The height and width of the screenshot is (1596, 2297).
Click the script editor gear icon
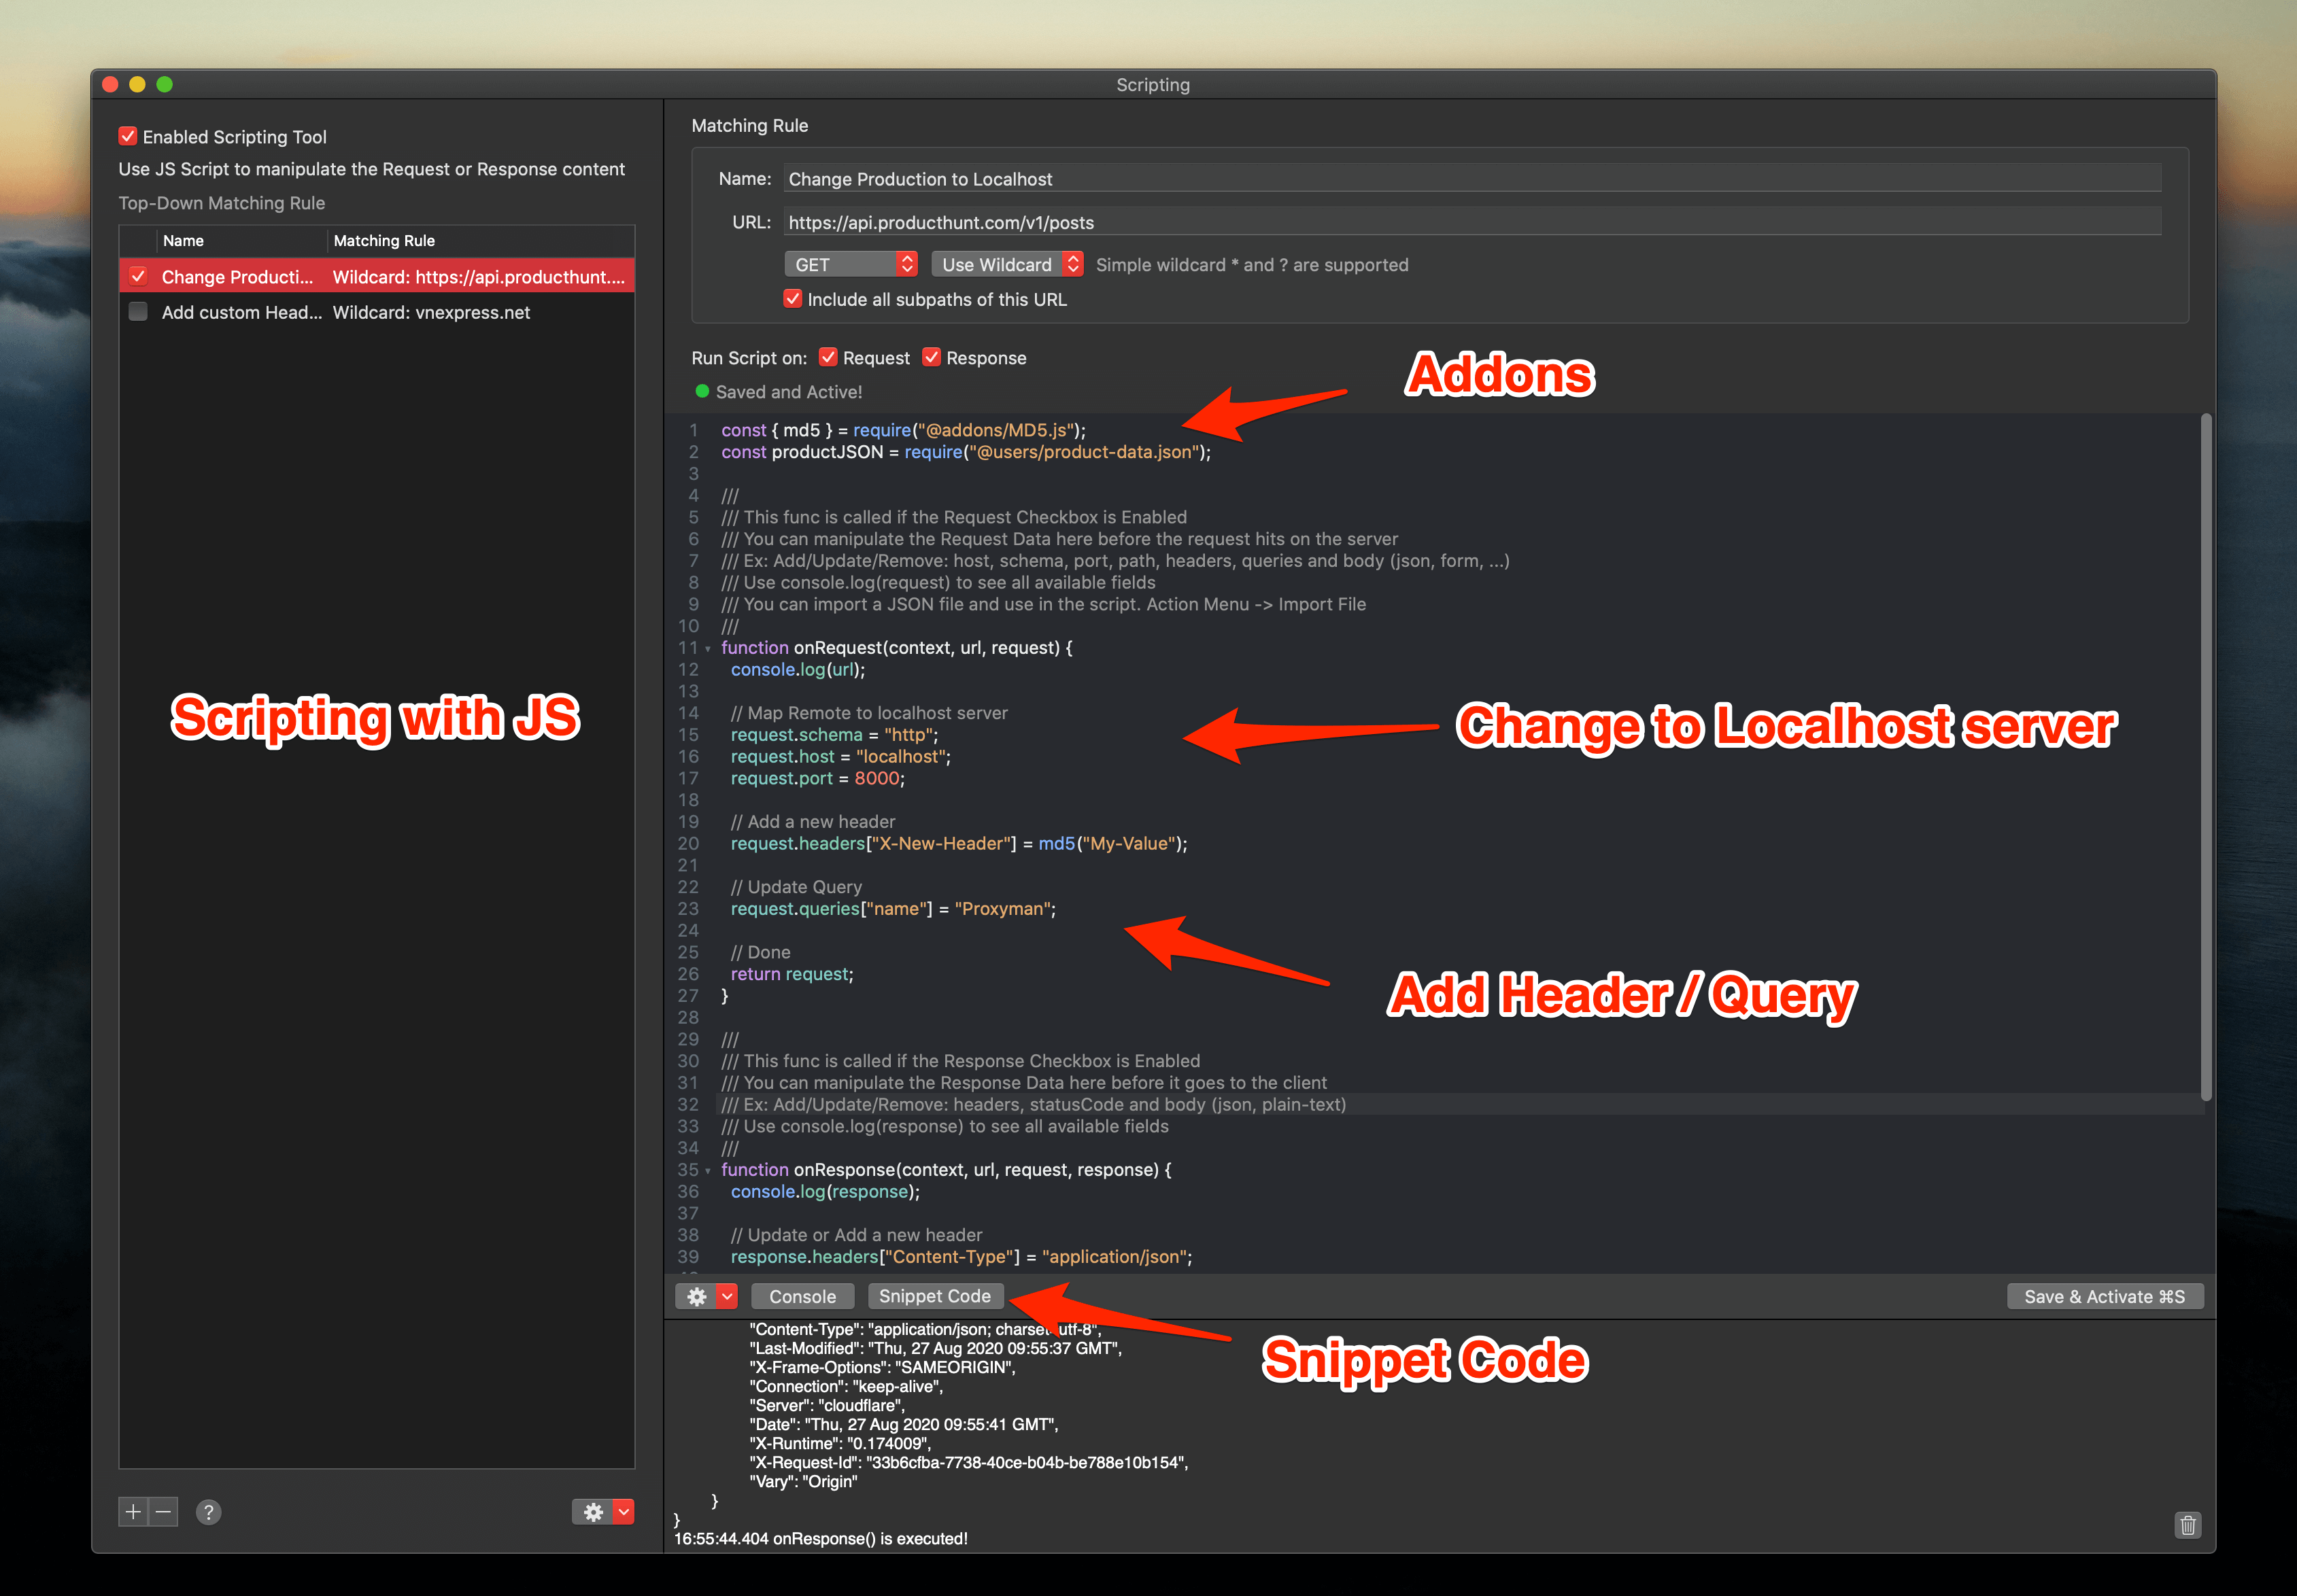[696, 1296]
